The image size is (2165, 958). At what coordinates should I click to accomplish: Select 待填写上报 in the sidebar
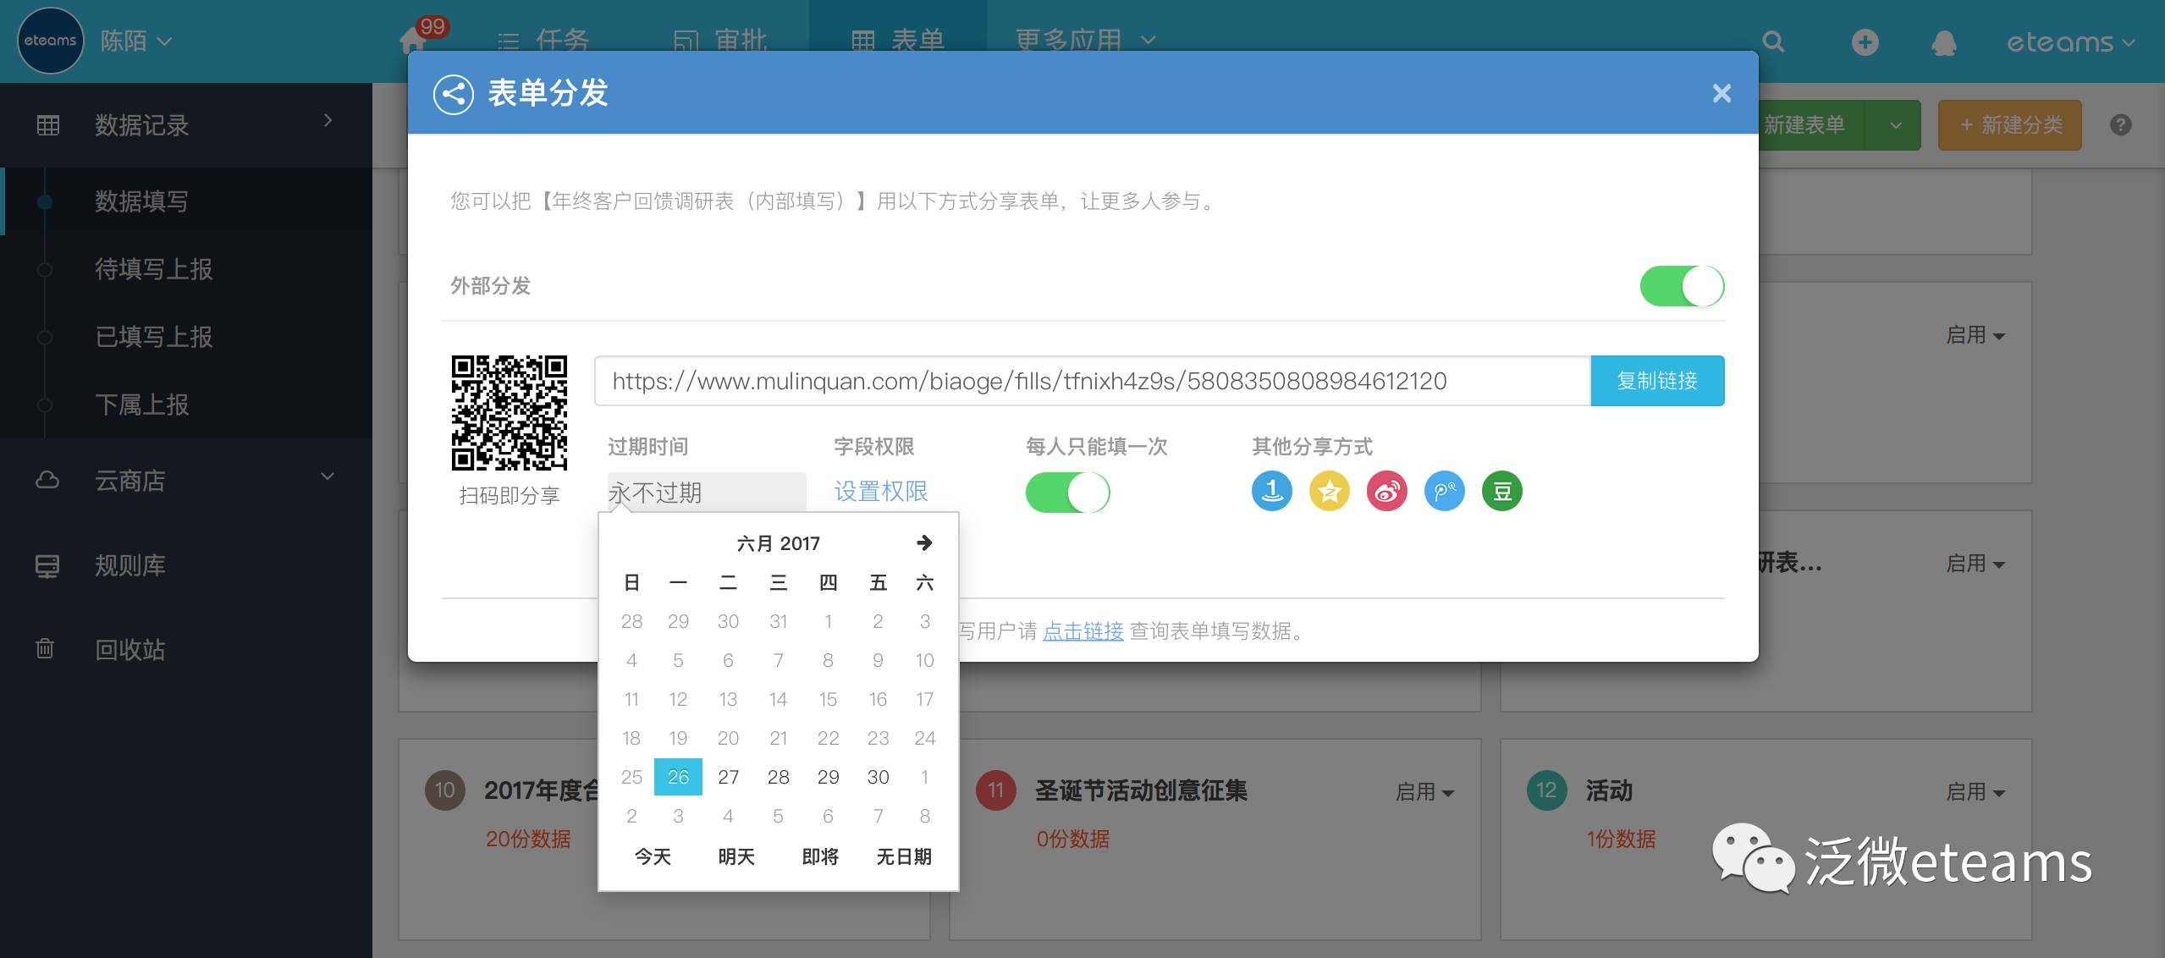[153, 269]
